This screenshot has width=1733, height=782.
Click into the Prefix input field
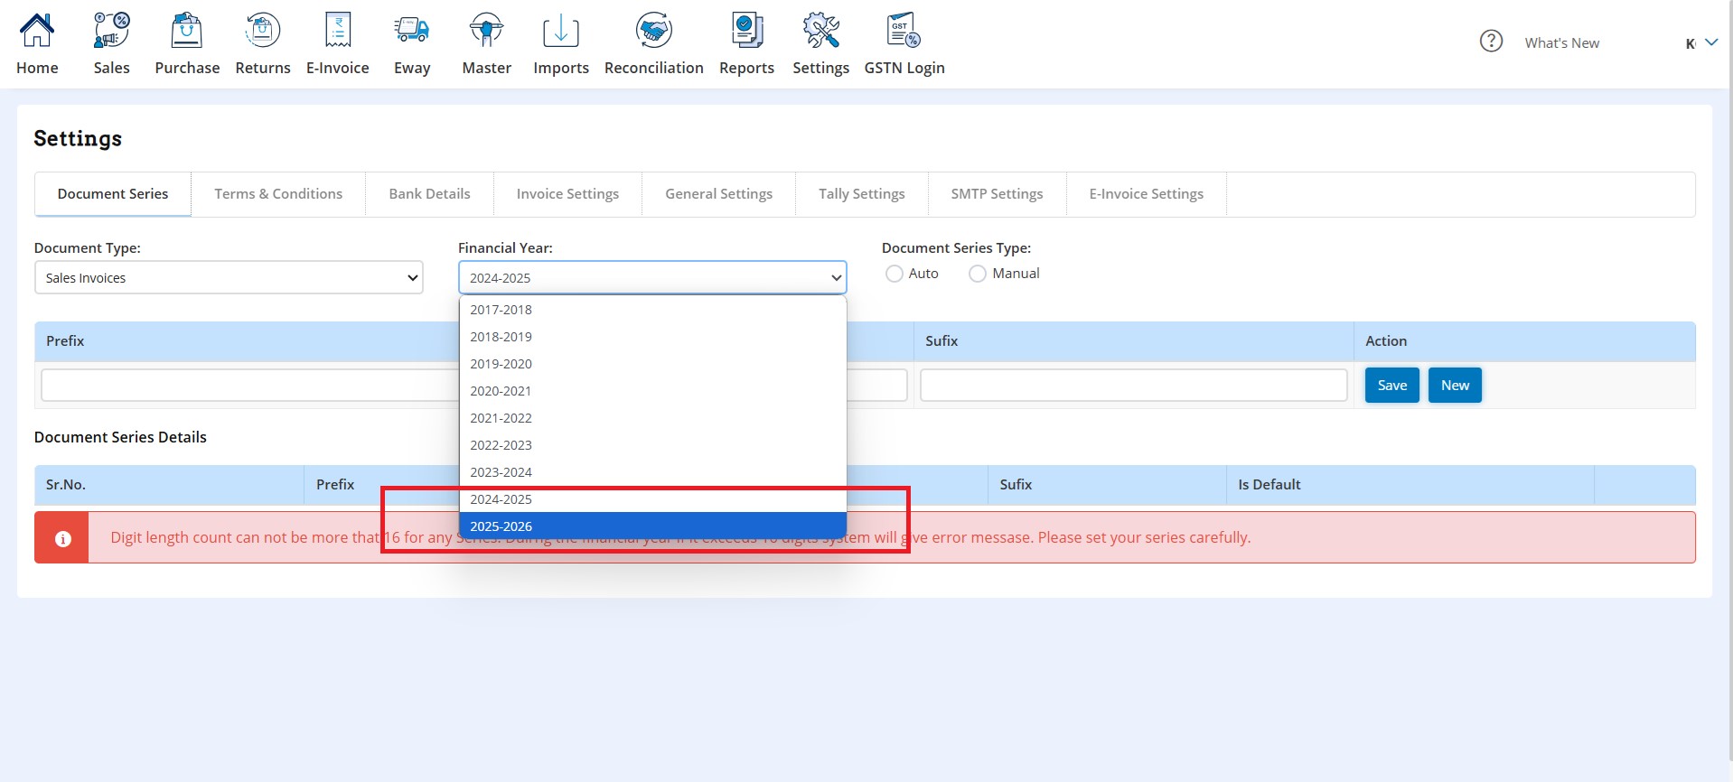pyautogui.click(x=249, y=386)
